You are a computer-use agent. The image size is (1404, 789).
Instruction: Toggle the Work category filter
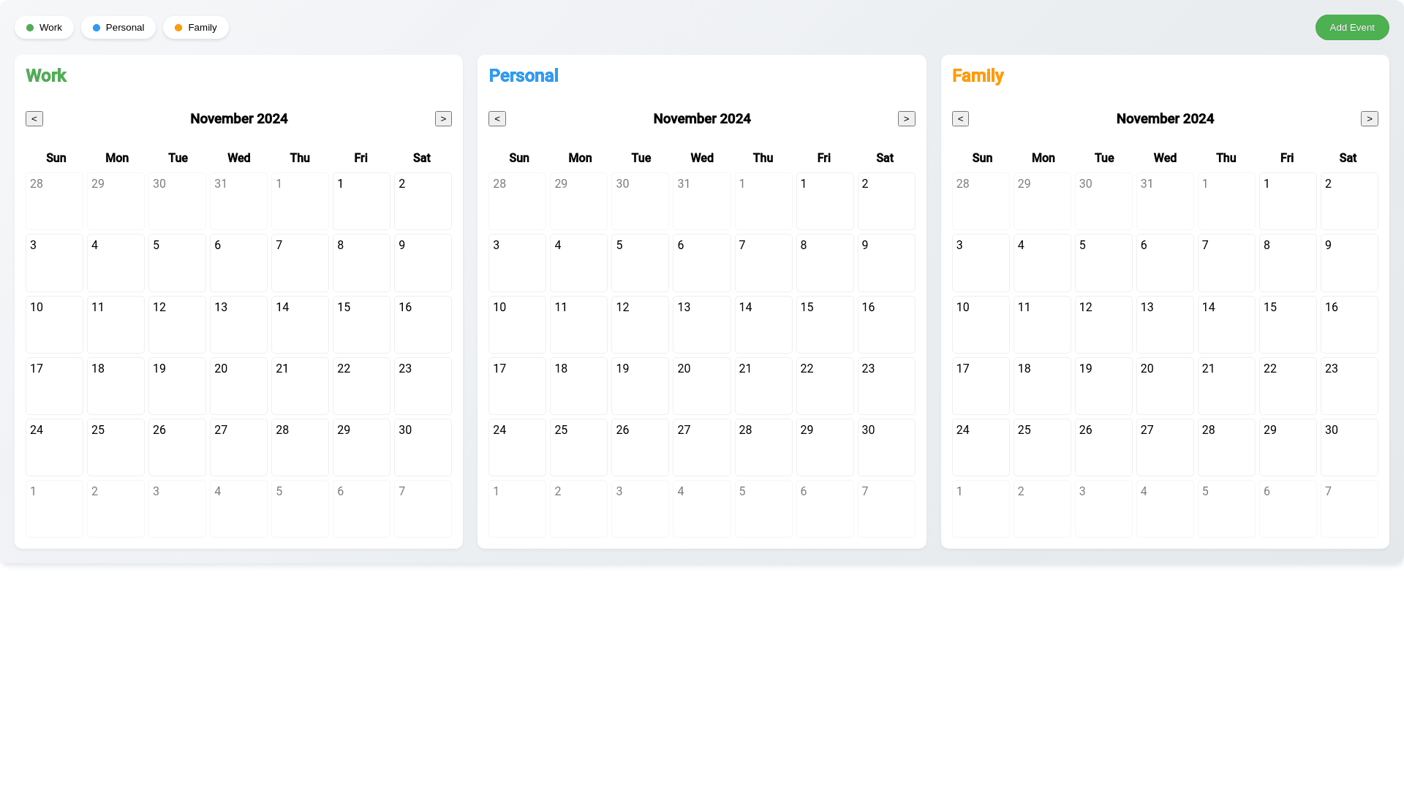point(44,27)
